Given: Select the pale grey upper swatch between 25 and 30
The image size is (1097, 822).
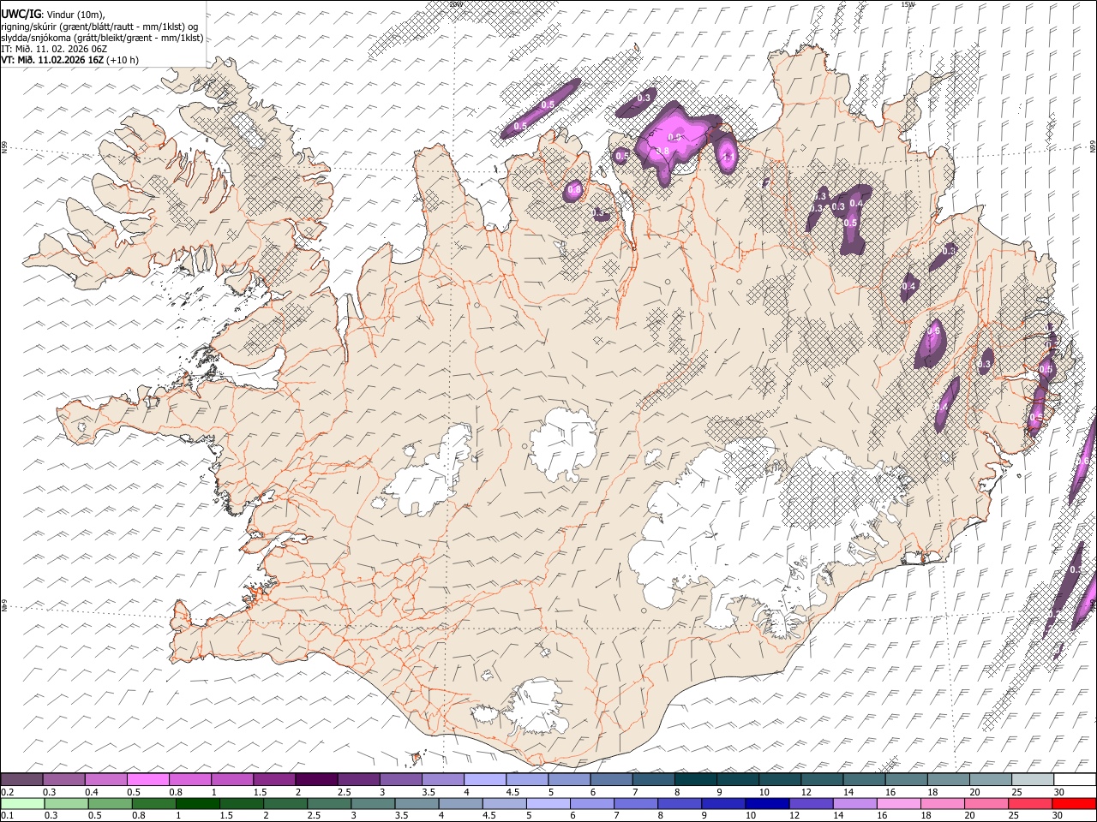Looking at the screenshot, I should coord(1032,780).
